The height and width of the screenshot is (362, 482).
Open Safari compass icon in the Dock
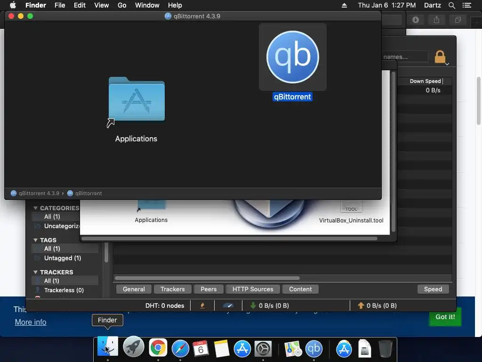[x=180, y=348]
